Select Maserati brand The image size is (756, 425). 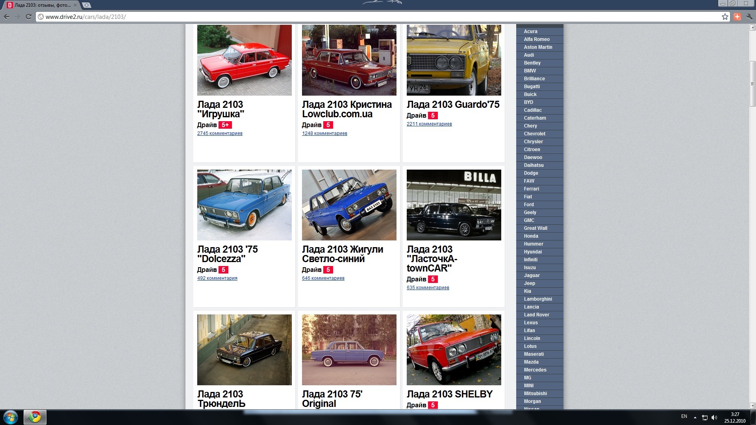(x=540, y=354)
